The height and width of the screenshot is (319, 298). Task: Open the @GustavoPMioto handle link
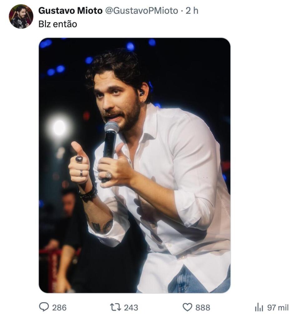pyautogui.click(x=141, y=11)
